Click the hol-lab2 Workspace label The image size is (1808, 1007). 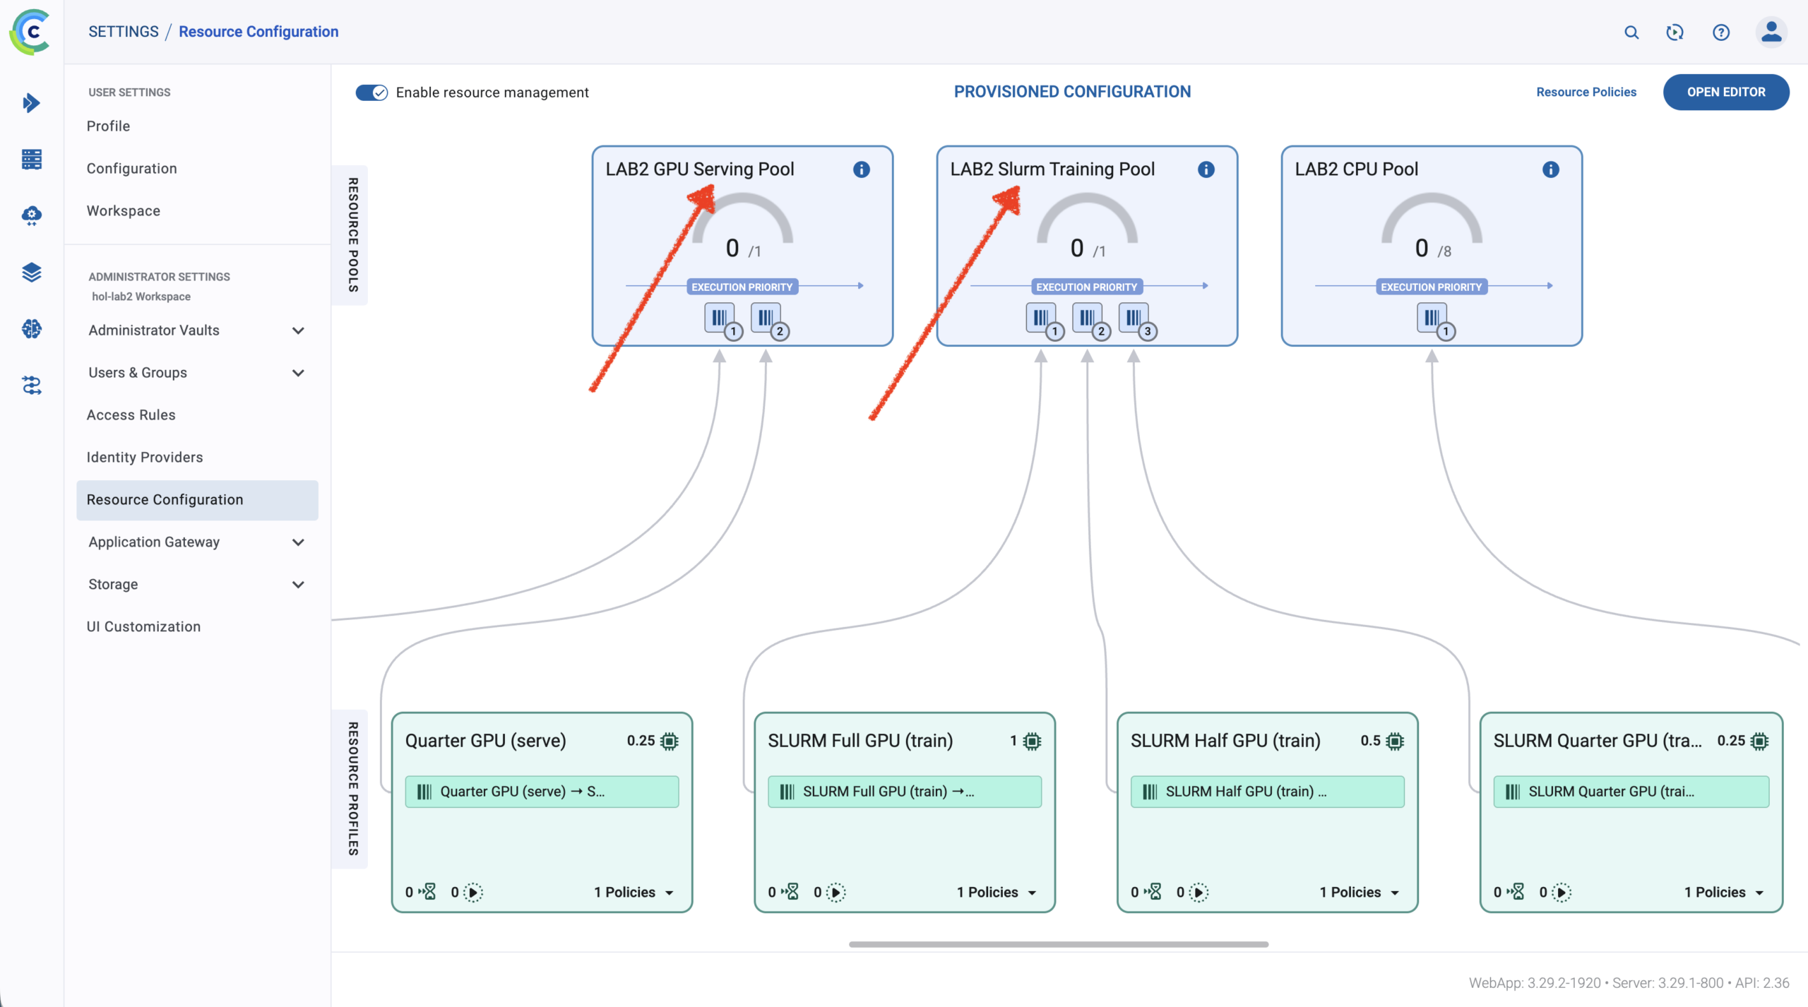point(141,297)
